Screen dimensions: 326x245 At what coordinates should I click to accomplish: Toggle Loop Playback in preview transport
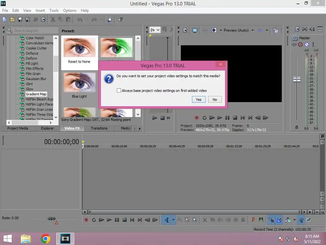click(x=204, y=118)
